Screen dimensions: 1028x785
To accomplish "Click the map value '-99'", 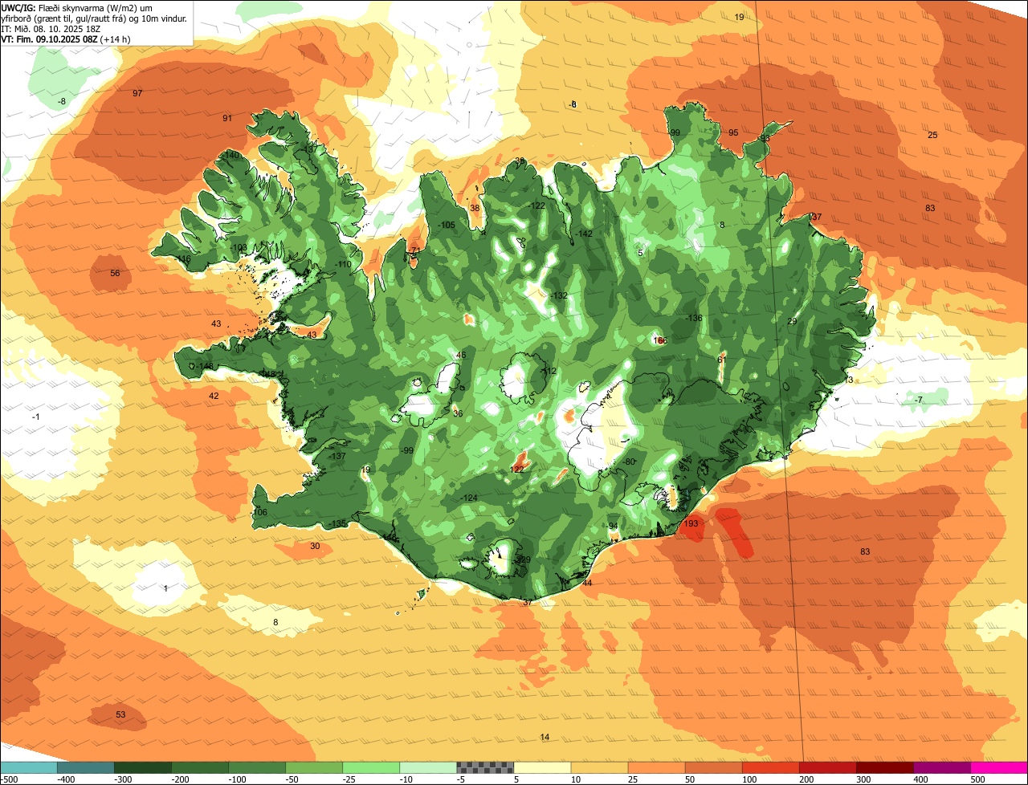I will (x=407, y=450).
